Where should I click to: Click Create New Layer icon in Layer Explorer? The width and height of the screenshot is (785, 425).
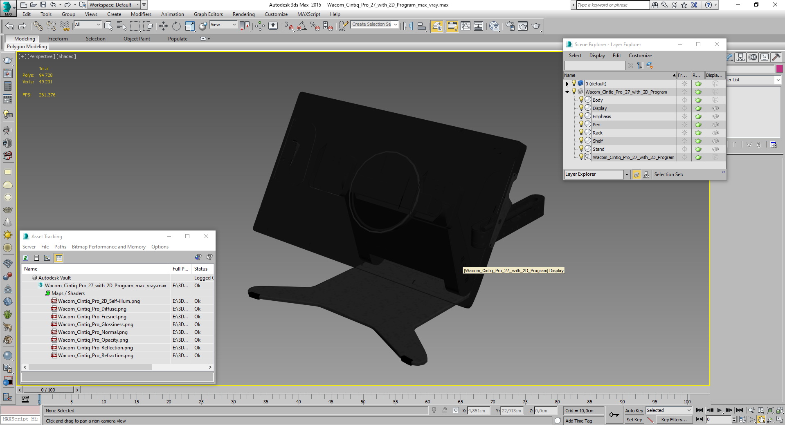click(x=649, y=65)
